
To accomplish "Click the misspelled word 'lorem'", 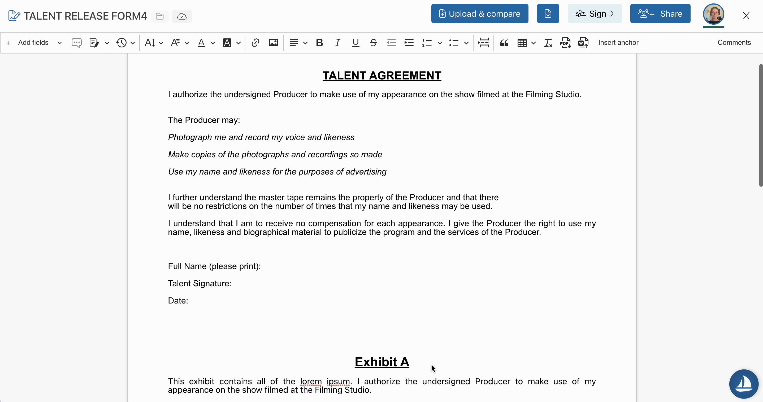I will (311, 382).
